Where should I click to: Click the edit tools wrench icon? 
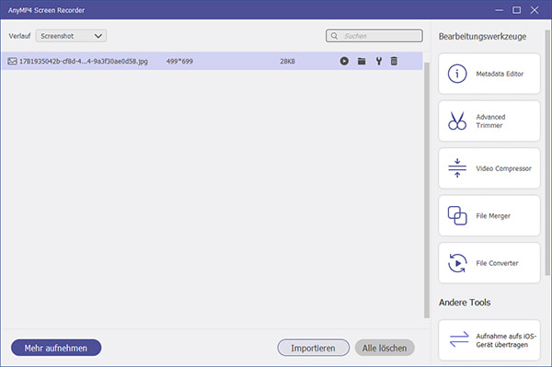[379, 61]
